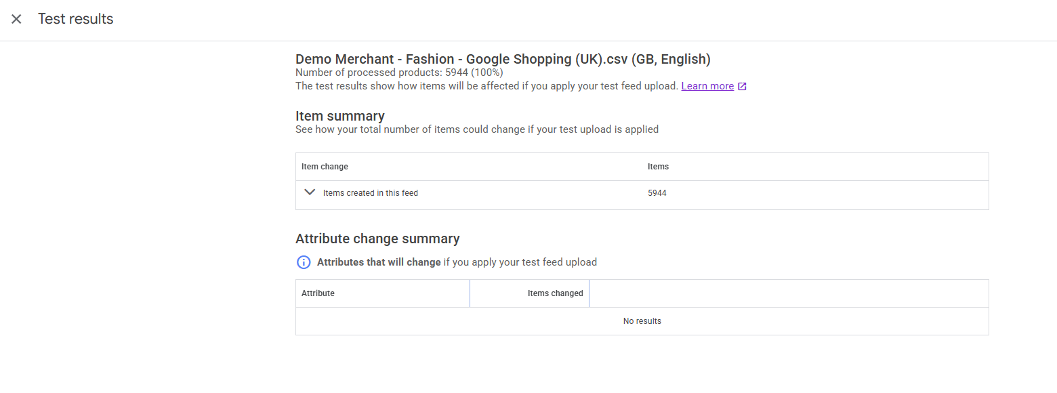Click the test results explanation sentence
The image size is (1057, 393).
tap(486, 86)
